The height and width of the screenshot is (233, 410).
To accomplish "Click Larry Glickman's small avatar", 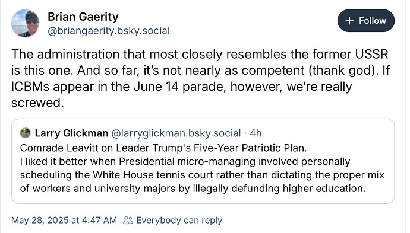I will (26, 133).
